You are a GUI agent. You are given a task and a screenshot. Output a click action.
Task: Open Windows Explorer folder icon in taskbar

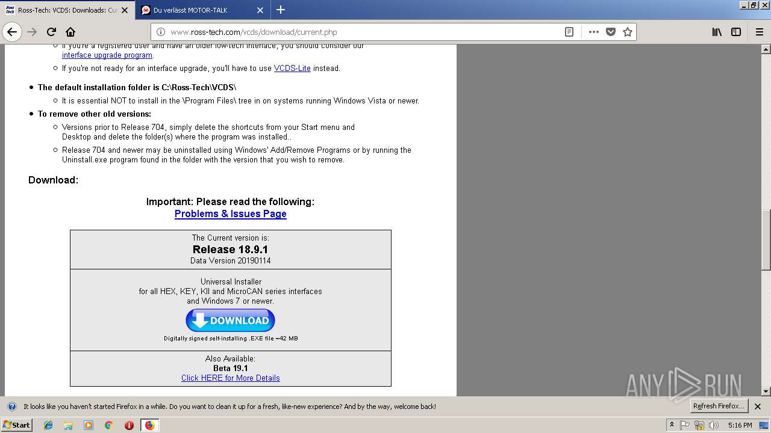[68, 425]
